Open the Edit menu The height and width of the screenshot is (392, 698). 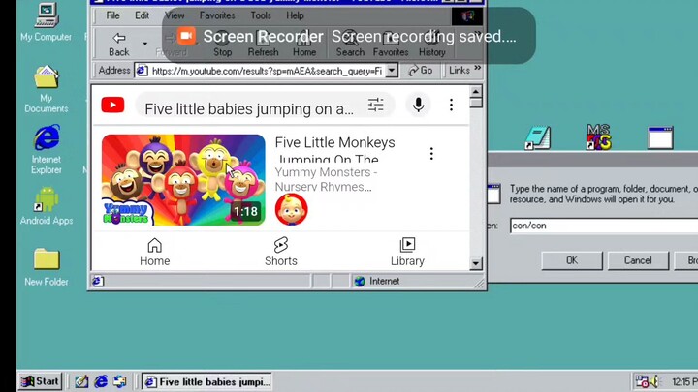pos(142,15)
